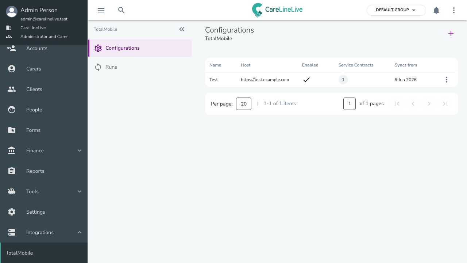
Task: Click the 9 Jun 2026 date cell
Action: tap(406, 80)
